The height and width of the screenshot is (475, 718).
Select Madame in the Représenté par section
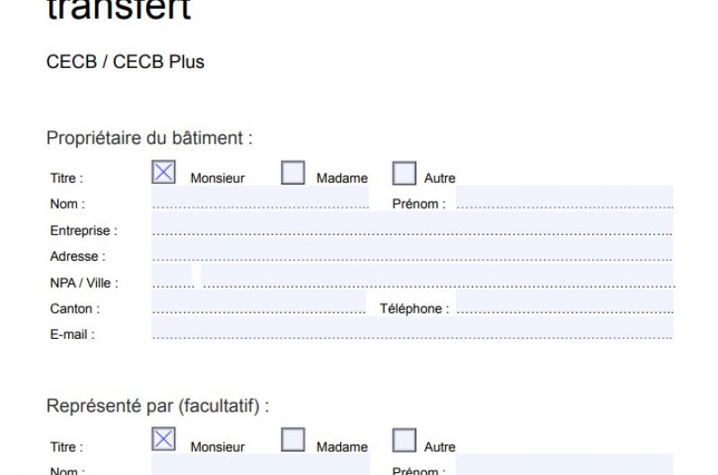click(x=293, y=440)
